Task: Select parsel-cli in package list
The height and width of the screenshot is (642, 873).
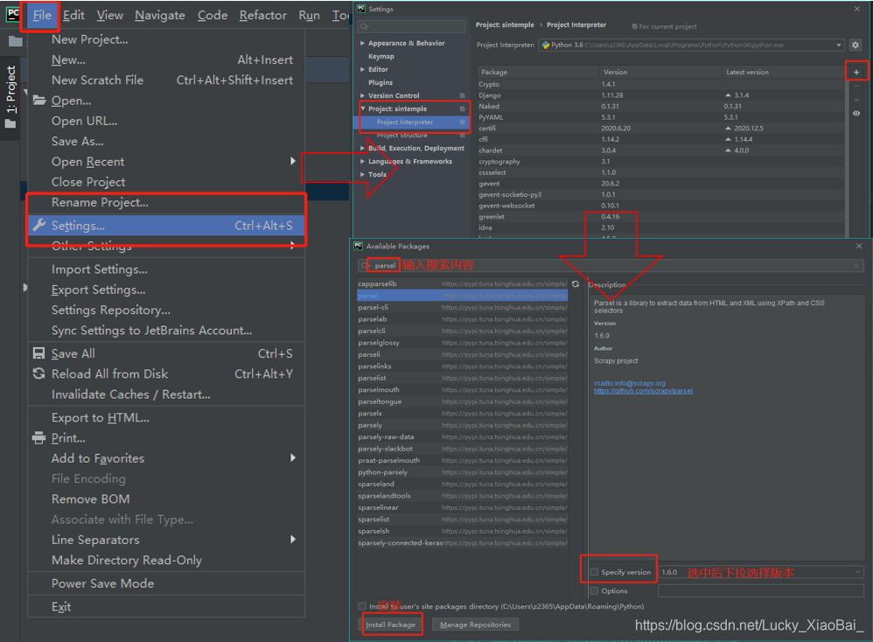Action: [462, 307]
